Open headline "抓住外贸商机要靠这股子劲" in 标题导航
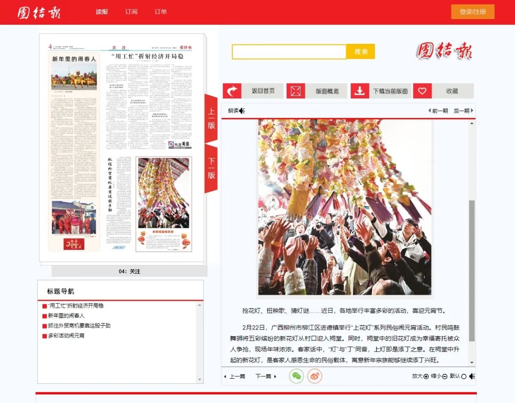The image size is (515, 403). pos(79,326)
